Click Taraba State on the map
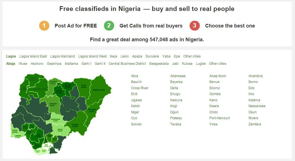This screenshot has width=295, height=161. point(75,125)
